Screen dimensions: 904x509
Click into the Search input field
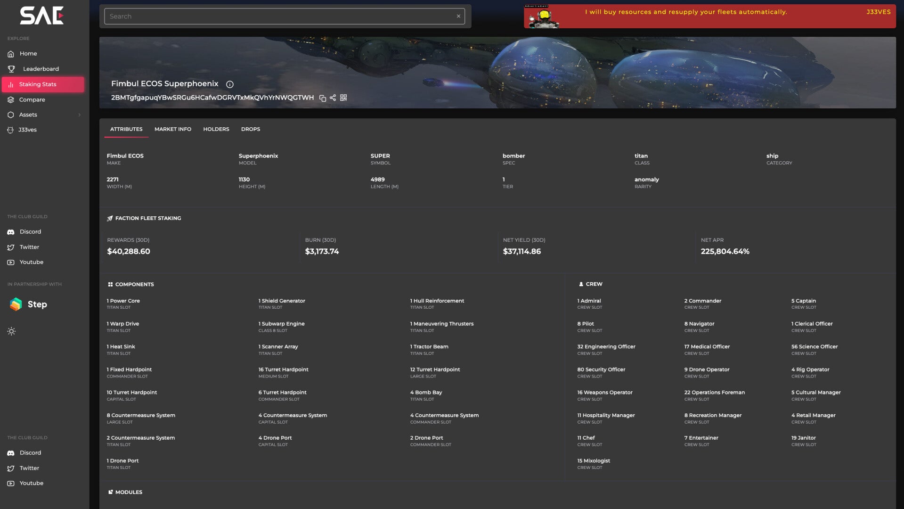278,16
